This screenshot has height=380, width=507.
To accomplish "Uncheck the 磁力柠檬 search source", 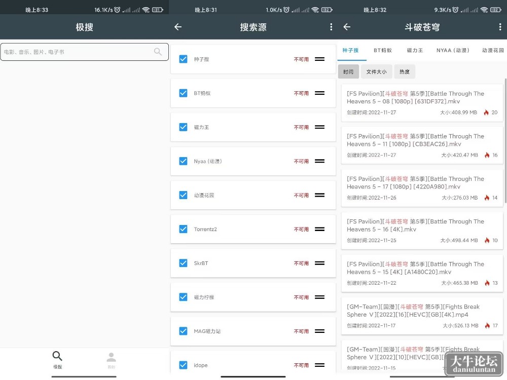I will click(x=184, y=297).
